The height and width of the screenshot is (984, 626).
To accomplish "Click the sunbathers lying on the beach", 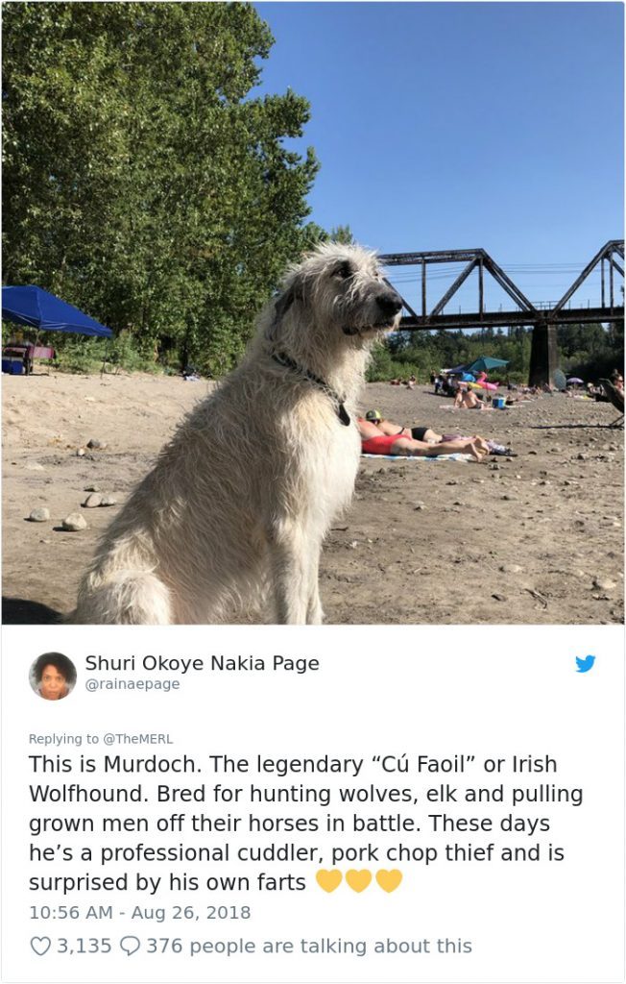I will (426, 439).
